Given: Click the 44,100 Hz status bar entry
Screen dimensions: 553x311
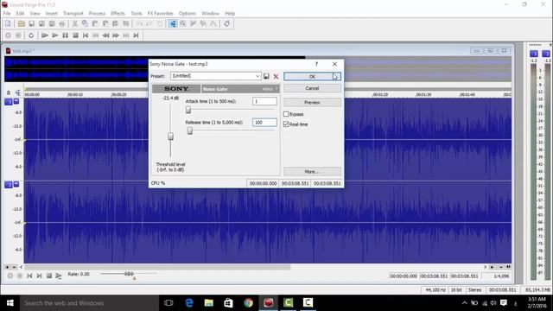Looking at the screenshot, I should [435, 290].
